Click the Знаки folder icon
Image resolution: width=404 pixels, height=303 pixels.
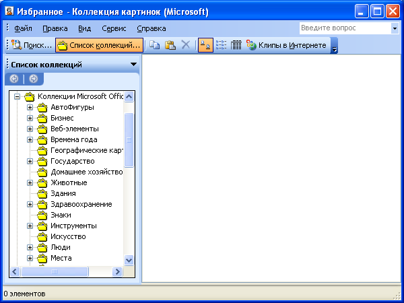(42, 215)
